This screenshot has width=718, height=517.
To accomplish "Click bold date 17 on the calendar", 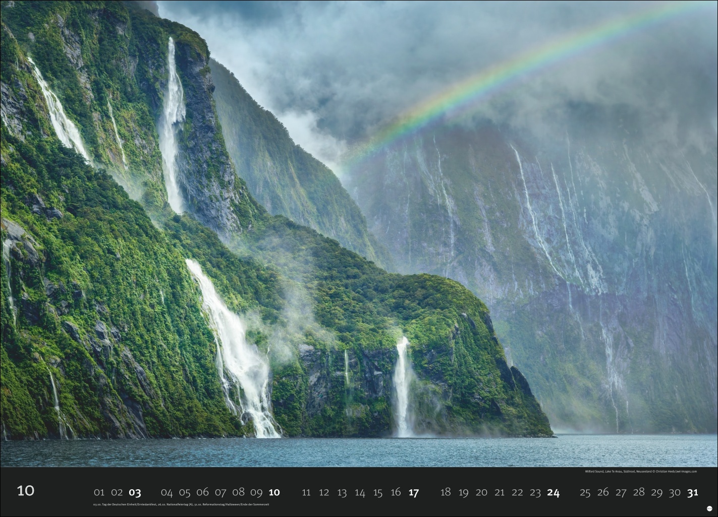I will [413, 493].
